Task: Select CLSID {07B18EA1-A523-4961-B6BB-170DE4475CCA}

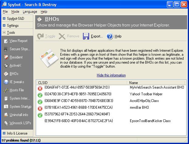Action: click(x=79, y=107)
